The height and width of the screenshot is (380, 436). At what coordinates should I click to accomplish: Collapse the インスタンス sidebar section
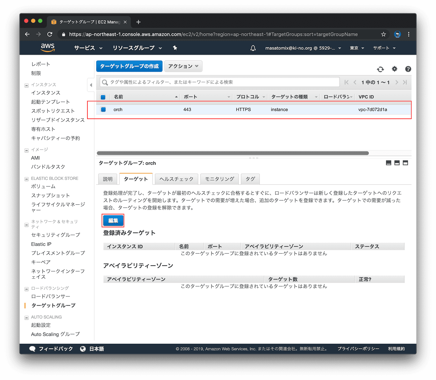(27, 85)
